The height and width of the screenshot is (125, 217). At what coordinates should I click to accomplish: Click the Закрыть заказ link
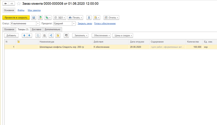pos(85,24)
